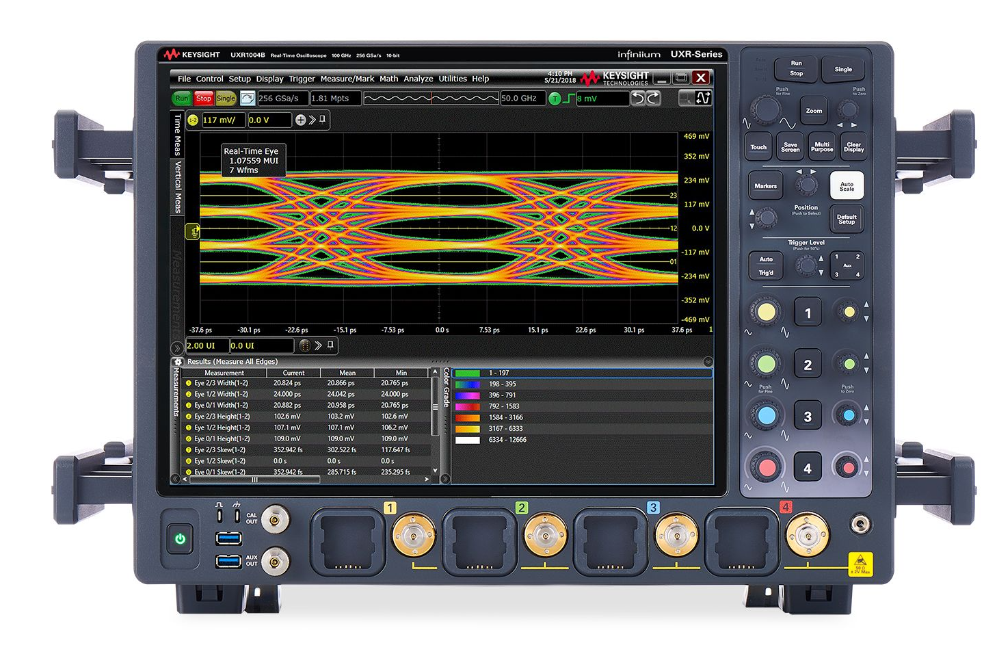
Task: Click the redo arrow icon in the toolbar
Action: point(654,99)
